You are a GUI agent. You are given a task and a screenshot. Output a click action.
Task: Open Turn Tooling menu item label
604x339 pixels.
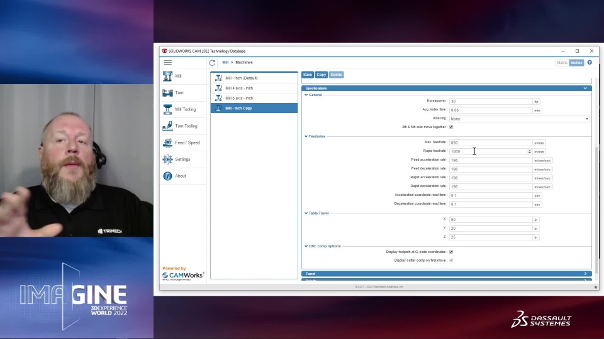pos(186,126)
